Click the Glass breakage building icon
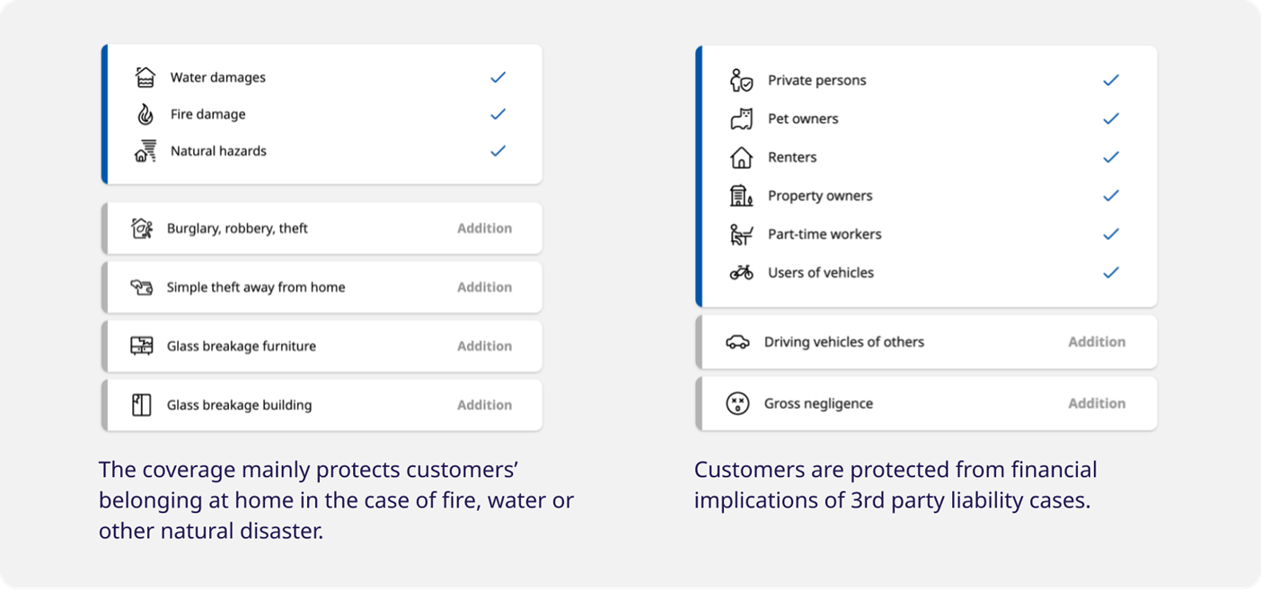1261x591 pixels. tap(142, 405)
